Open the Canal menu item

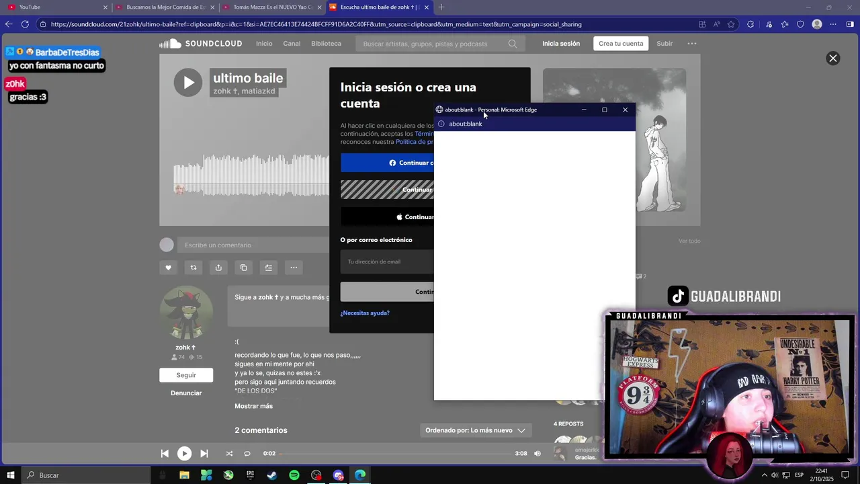(x=292, y=44)
